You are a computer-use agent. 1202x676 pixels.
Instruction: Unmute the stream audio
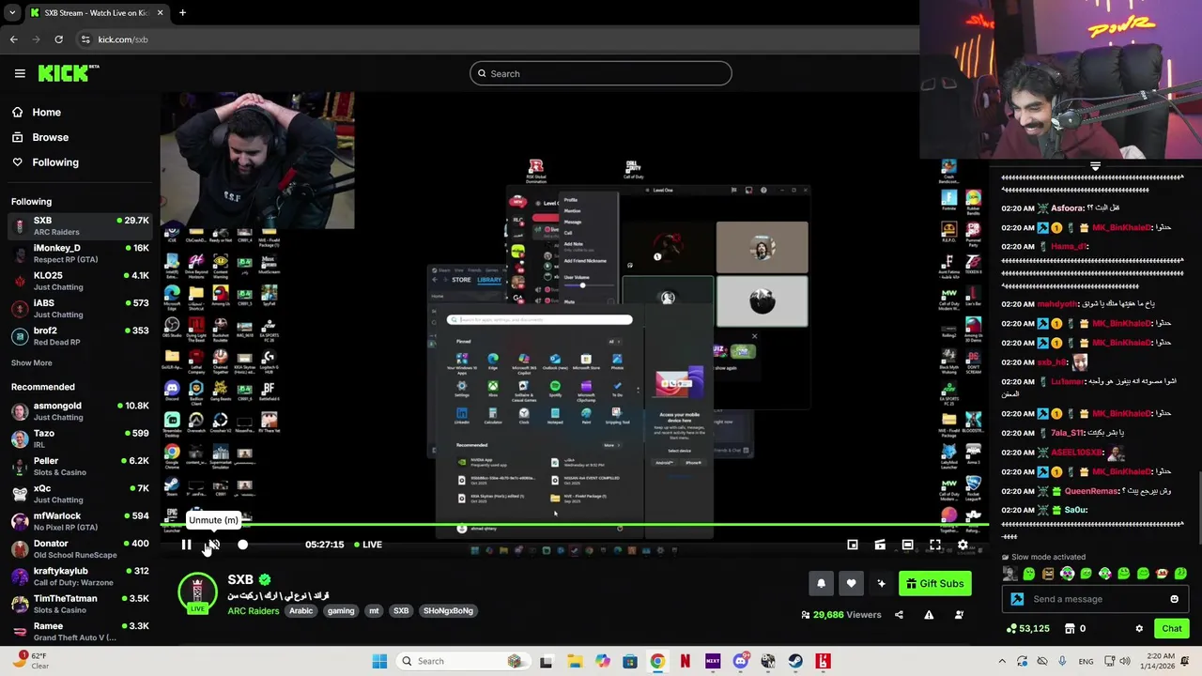point(214,545)
